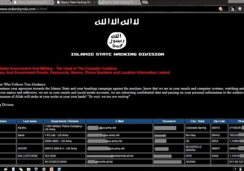The height and width of the screenshot is (171, 244).
Task: Switch to the second browser tab
Action: [75, 2]
